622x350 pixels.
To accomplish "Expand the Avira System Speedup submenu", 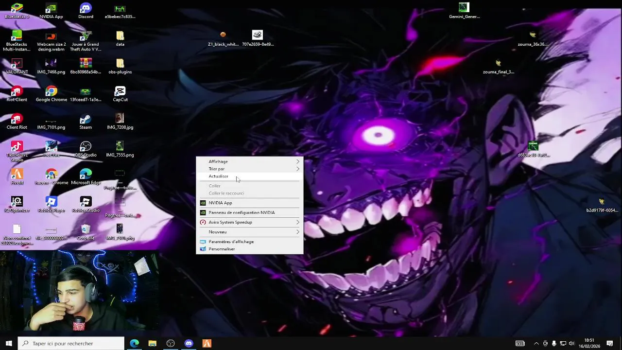I will click(249, 222).
